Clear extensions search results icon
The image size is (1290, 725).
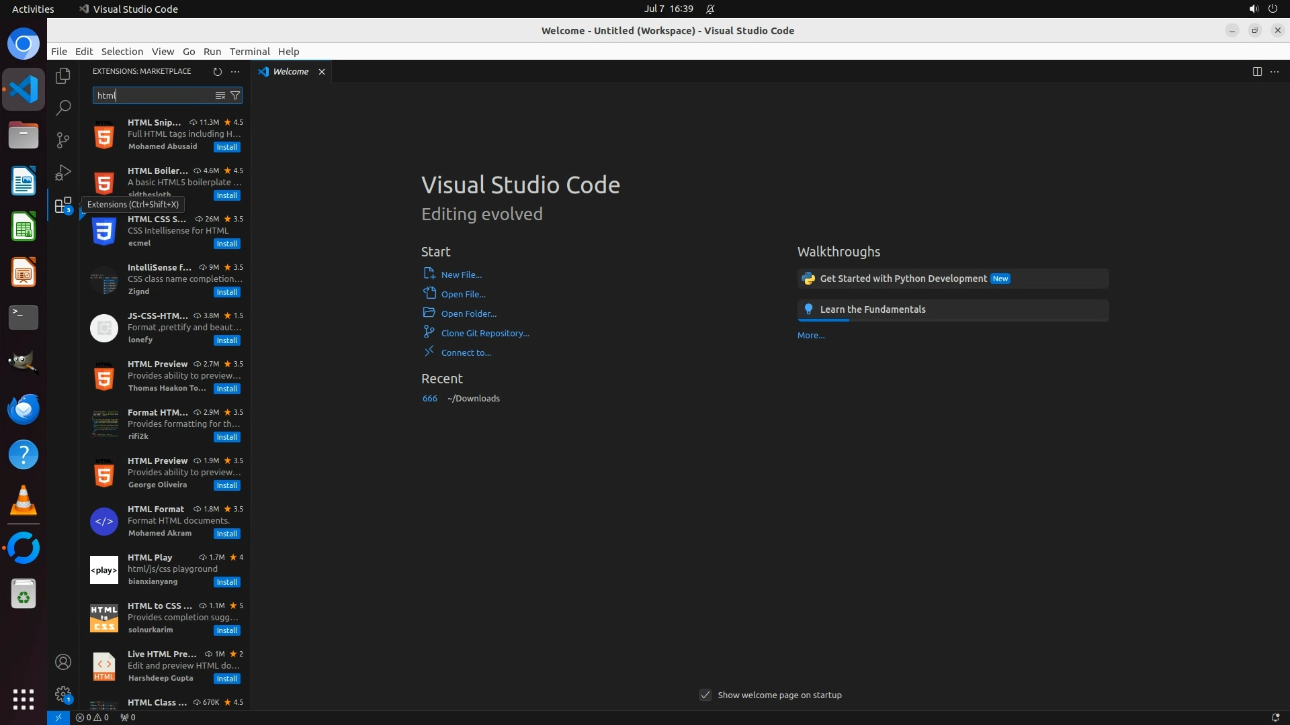click(x=220, y=95)
